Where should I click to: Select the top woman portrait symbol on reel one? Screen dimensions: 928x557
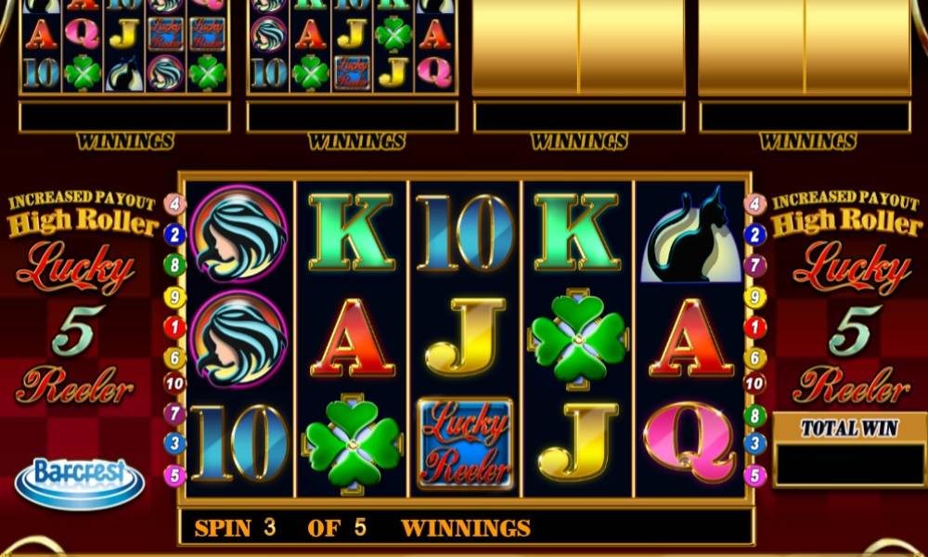coord(239,233)
